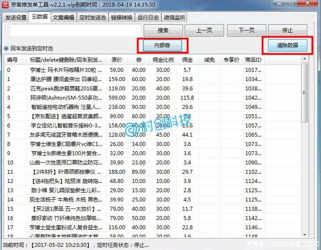
Task: Select row 学立佳幼儿智能音乐摇铃
Action: pyautogui.click(x=153, y=126)
